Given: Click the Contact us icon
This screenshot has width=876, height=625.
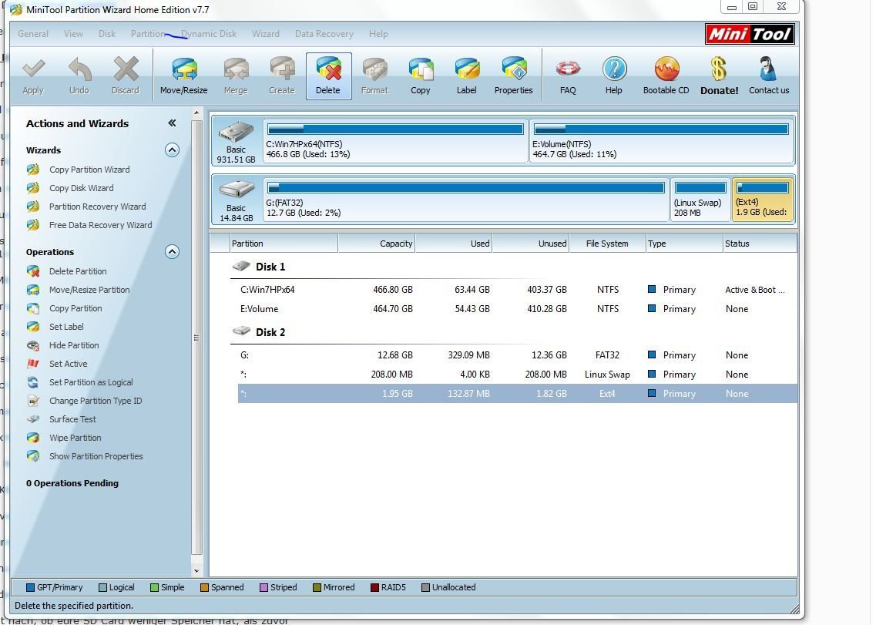Looking at the screenshot, I should (769, 76).
